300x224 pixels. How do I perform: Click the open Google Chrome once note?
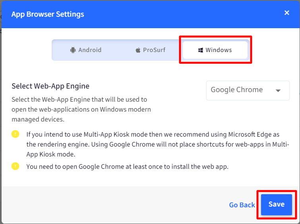(x=128, y=166)
